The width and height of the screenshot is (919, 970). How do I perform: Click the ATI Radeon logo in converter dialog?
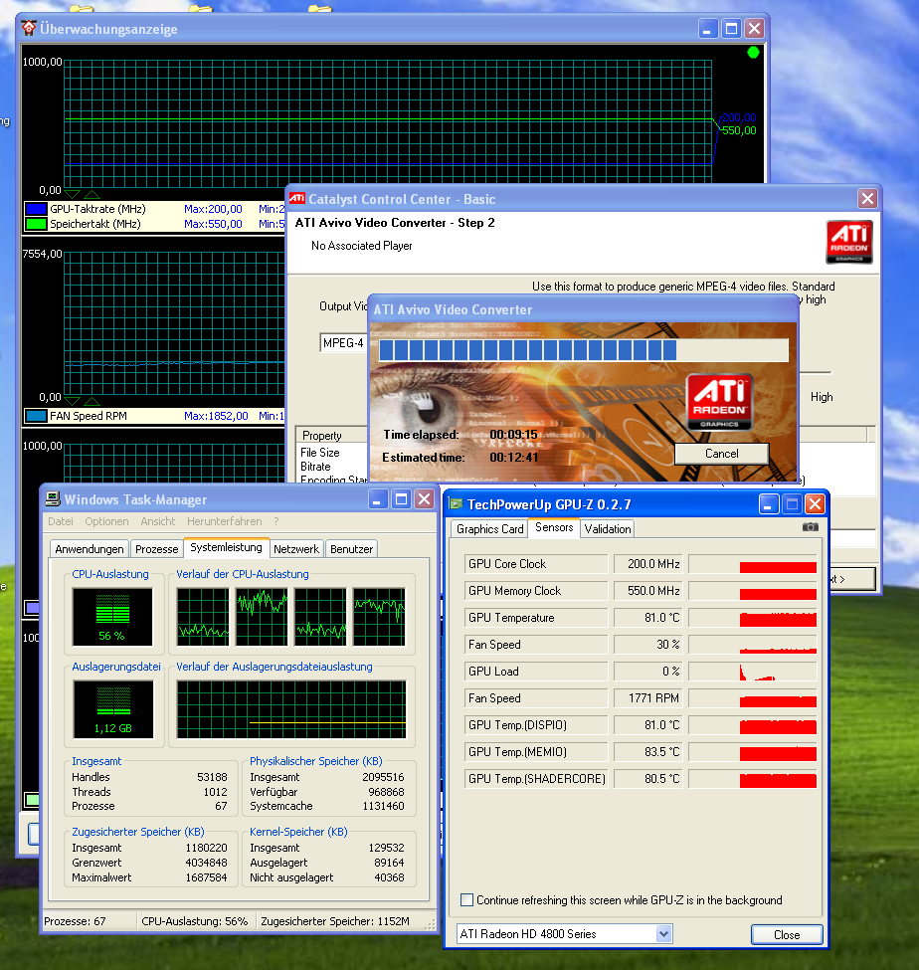tap(719, 402)
